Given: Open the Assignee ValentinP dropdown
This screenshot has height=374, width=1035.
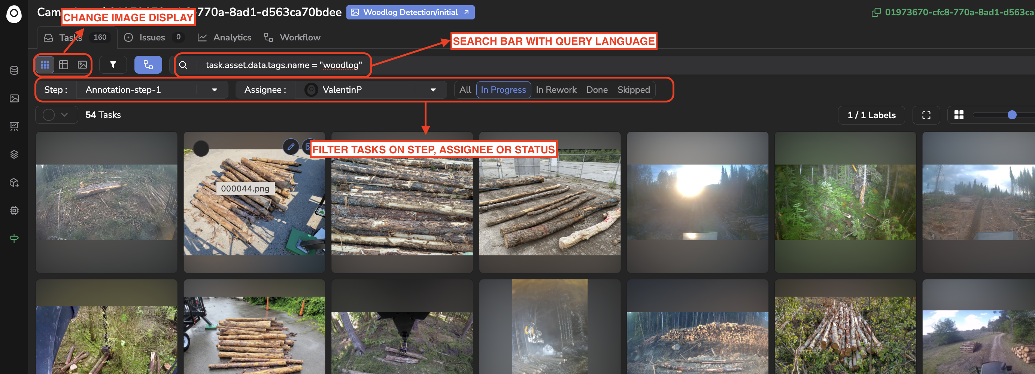Looking at the screenshot, I should (x=371, y=90).
